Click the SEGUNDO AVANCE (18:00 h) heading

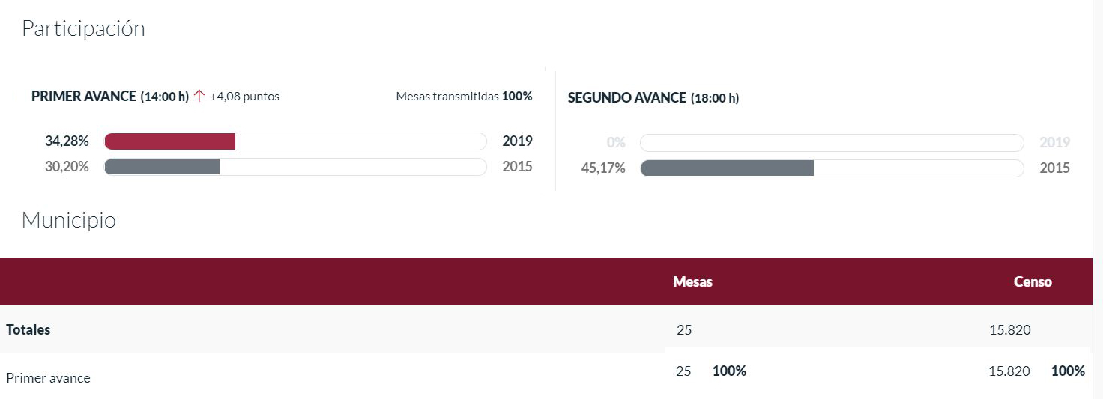(653, 98)
